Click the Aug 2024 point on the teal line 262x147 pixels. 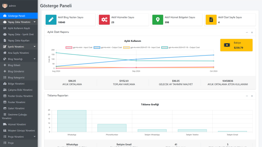56,53
